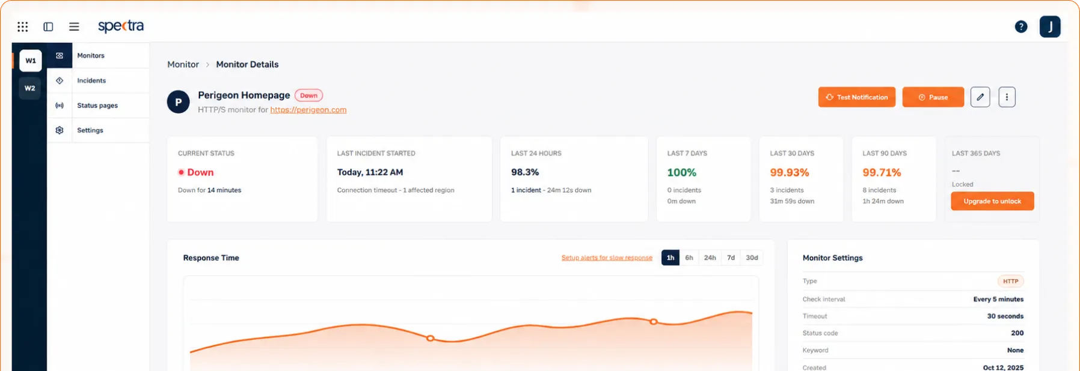The height and width of the screenshot is (371, 1080).
Task: Toggle the sidebar panel layout icon
Action: [x=48, y=26]
